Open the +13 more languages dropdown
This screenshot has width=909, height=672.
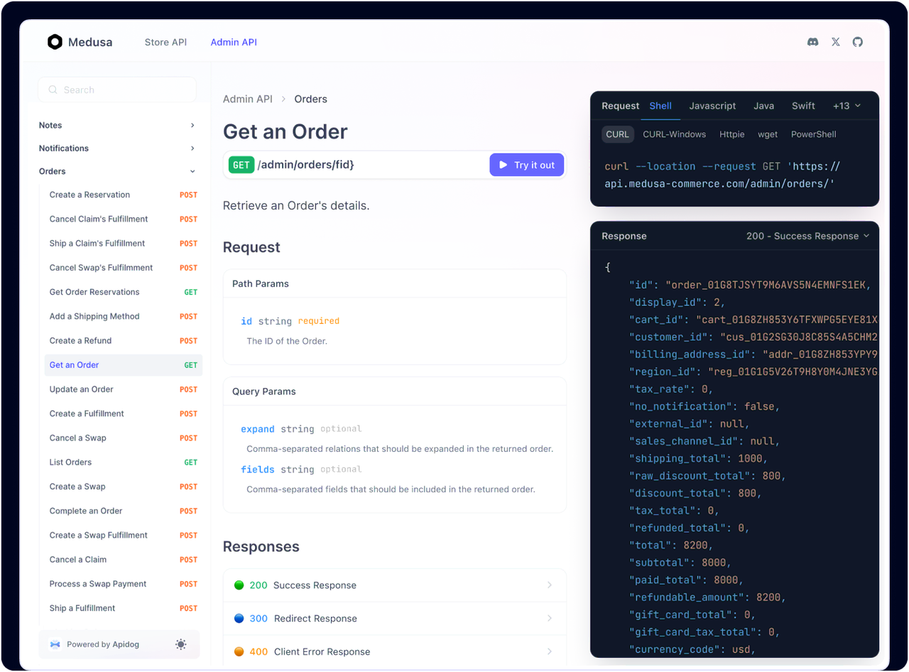coord(847,106)
